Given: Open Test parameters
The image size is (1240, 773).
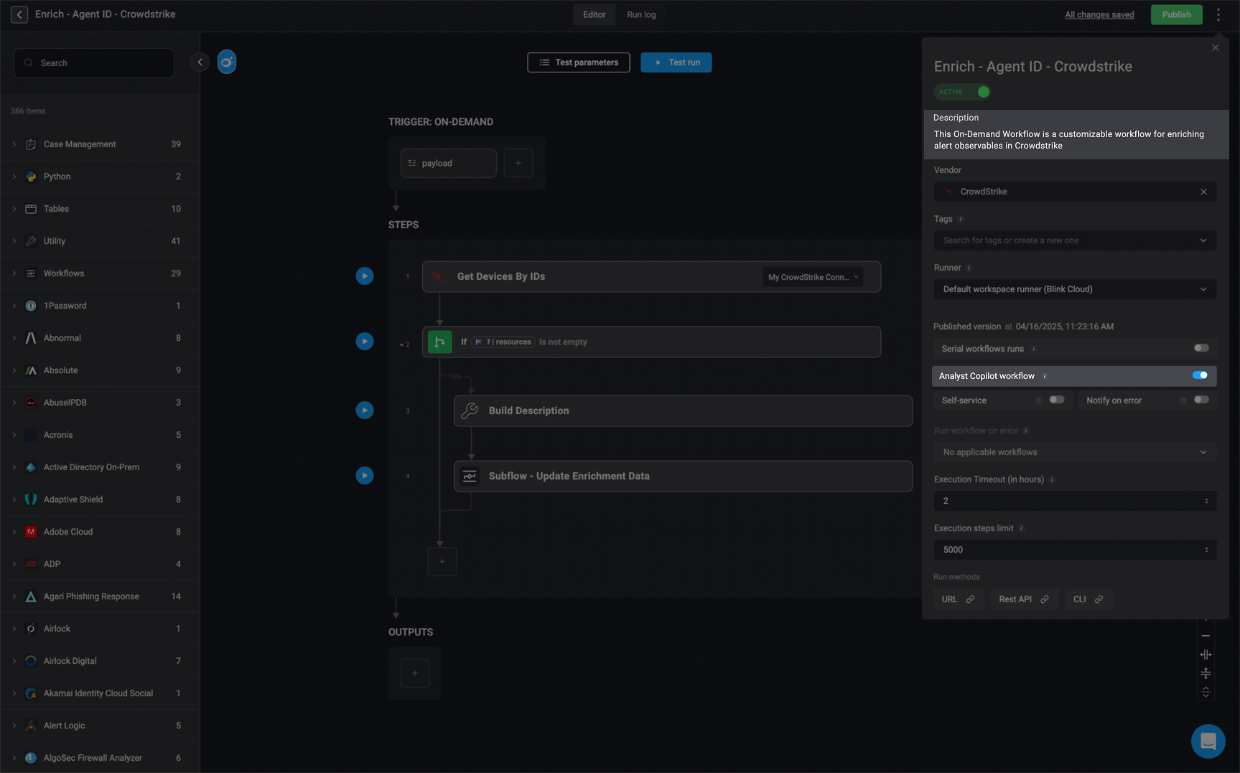Looking at the screenshot, I should pos(579,62).
